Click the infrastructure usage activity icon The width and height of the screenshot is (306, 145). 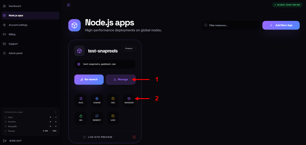(55, 112)
